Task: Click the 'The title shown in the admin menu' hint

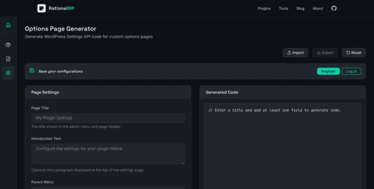Action: pyautogui.click(x=76, y=126)
